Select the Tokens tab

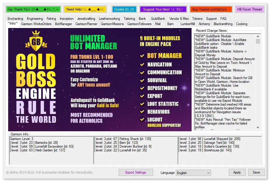click(197, 19)
